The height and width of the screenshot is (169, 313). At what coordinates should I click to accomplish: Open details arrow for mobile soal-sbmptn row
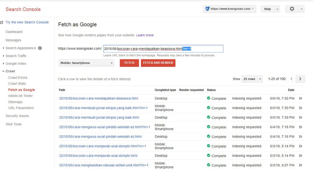coord(300,146)
